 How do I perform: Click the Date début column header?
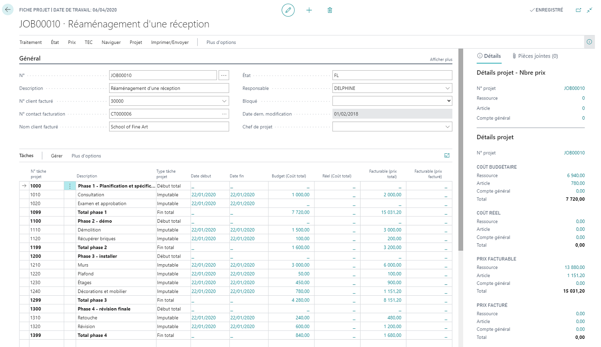point(201,176)
